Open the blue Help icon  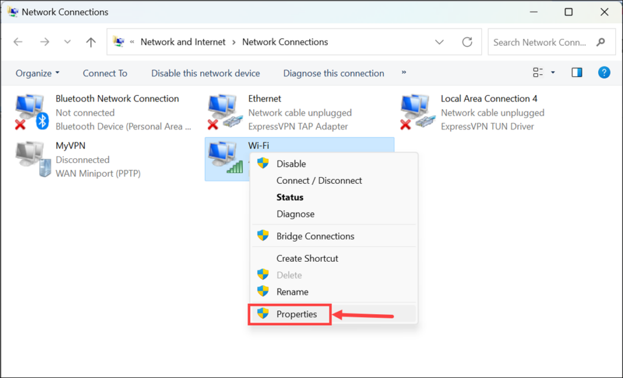[x=604, y=73]
